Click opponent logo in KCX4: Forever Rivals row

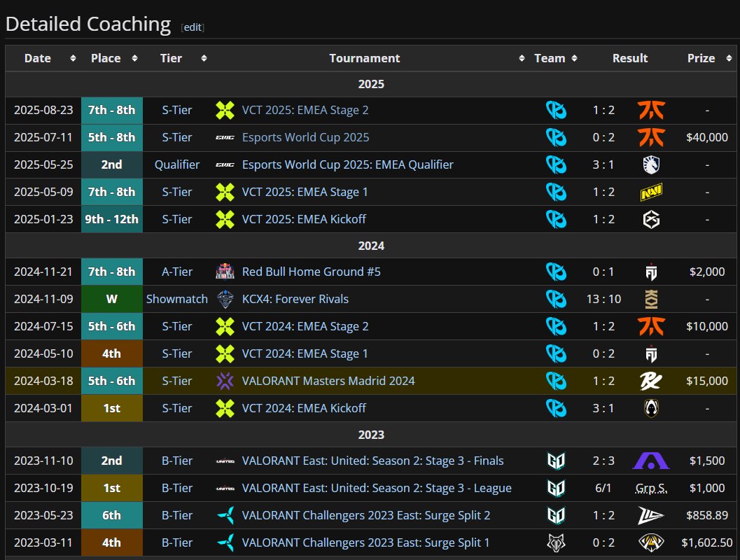coord(651,299)
